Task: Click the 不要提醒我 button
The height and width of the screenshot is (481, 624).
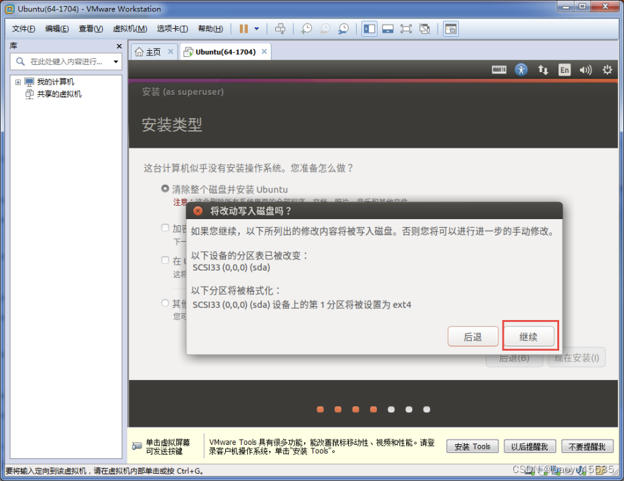Action: point(587,446)
